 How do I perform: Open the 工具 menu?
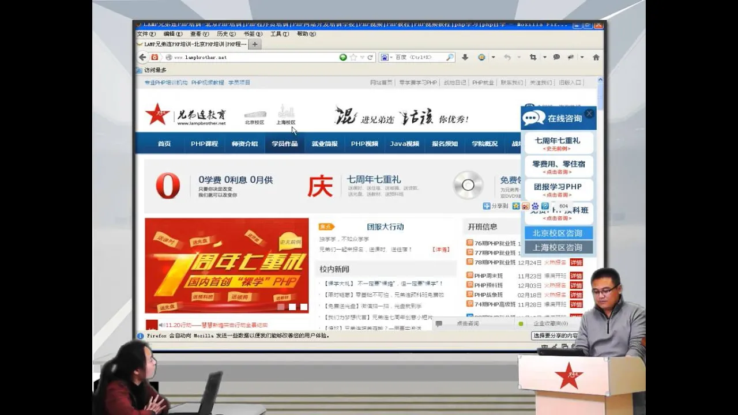coord(280,34)
